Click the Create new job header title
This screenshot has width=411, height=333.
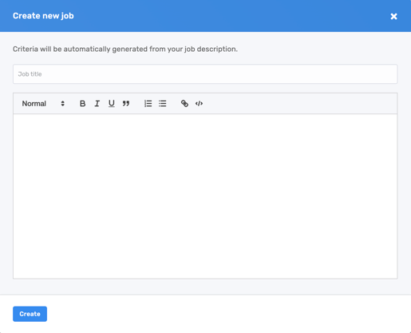pyautogui.click(x=43, y=16)
